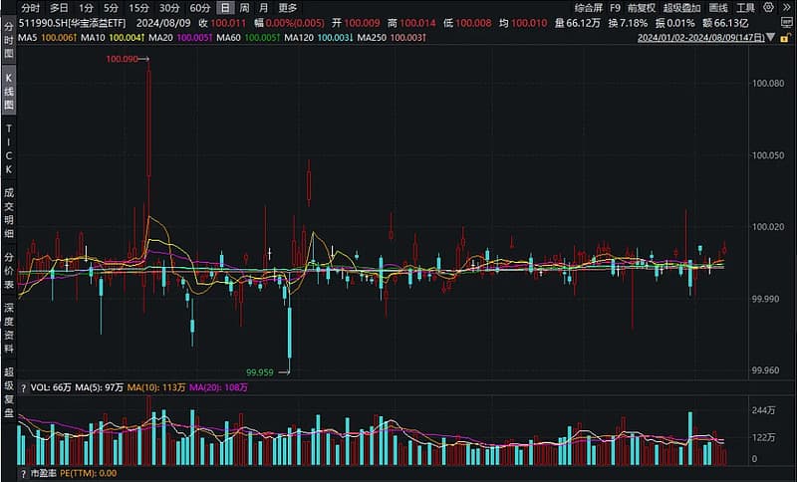Image resolution: width=797 pixels, height=482 pixels.
Task: Open 深度资料 in the left sidebar
Action: [9, 328]
